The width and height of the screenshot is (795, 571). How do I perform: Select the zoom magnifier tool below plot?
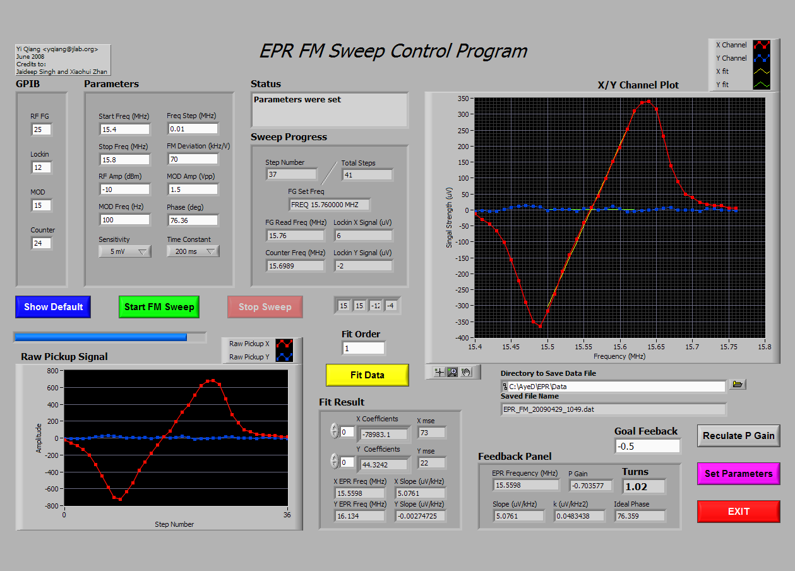pos(453,372)
